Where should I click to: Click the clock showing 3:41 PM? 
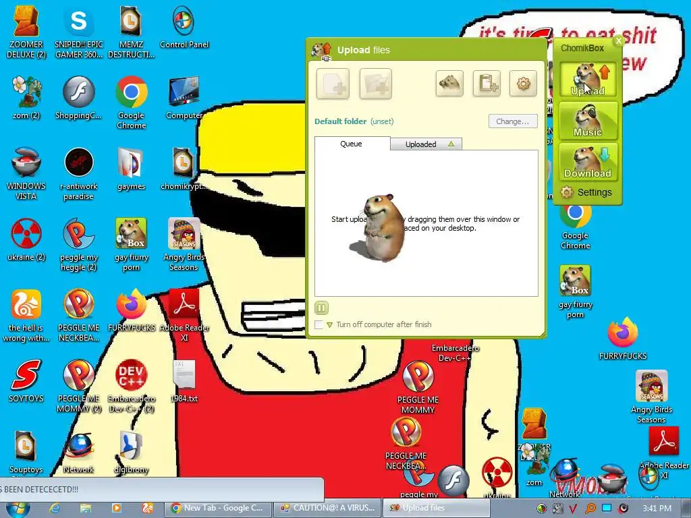(x=657, y=509)
